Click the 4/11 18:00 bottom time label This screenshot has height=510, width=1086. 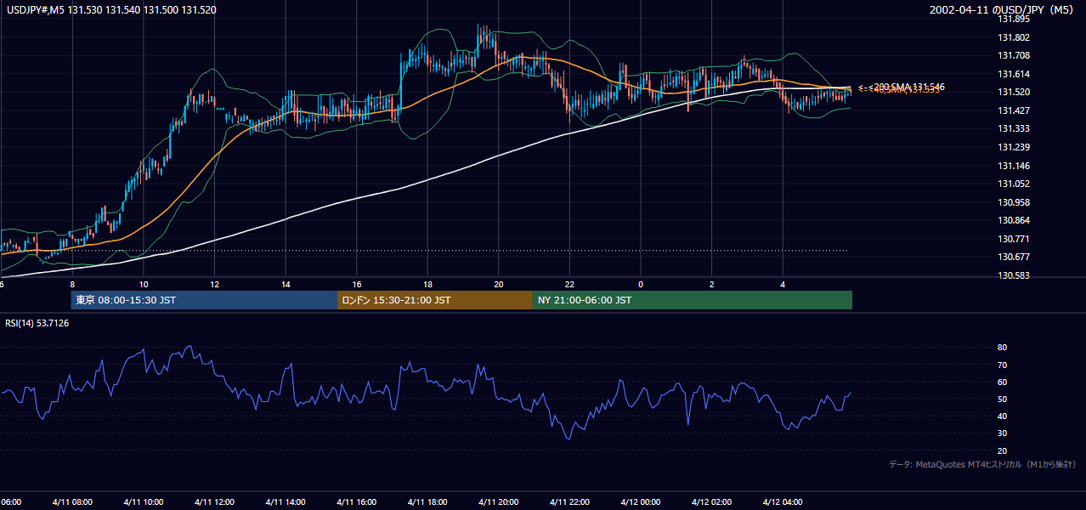point(427,502)
